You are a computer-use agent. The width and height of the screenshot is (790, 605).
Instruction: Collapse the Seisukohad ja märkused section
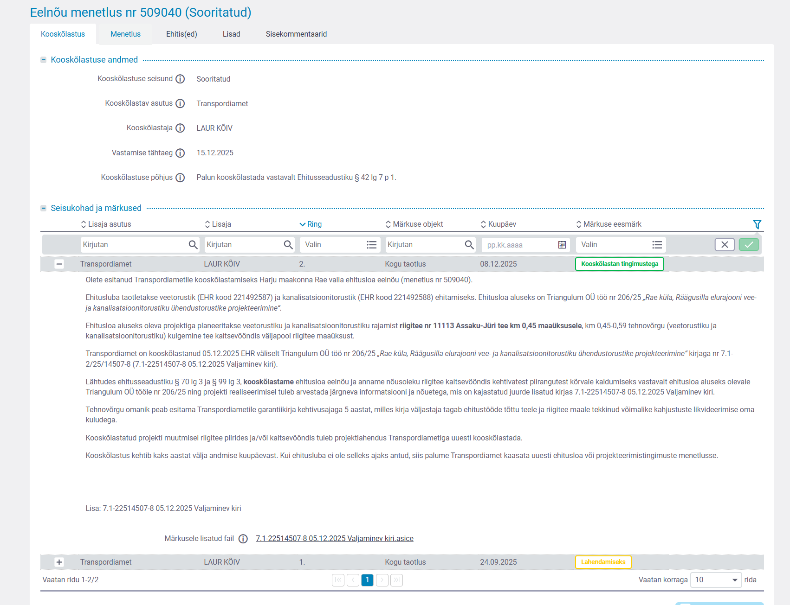click(43, 208)
